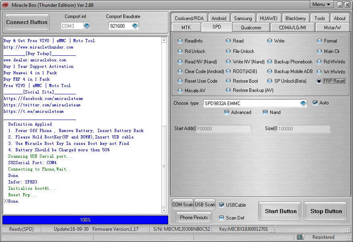This screenshot has height=242, width=353.
Task: Click the Size input field
Action: click(x=304, y=129)
